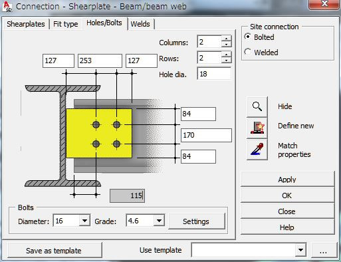Click the Apply button
Image resolution: width=341 pixels, height=262 pixels.
coord(287,179)
